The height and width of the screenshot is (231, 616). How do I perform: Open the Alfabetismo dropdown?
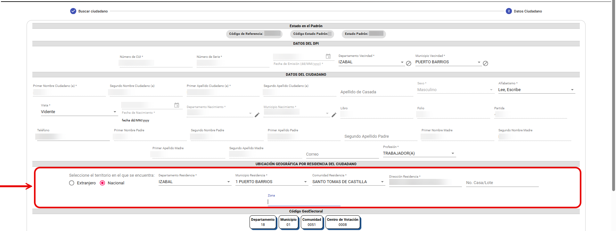(x=536, y=90)
